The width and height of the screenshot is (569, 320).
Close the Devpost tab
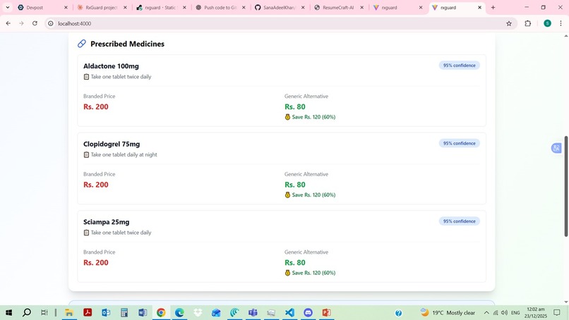click(x=66, y=7)
